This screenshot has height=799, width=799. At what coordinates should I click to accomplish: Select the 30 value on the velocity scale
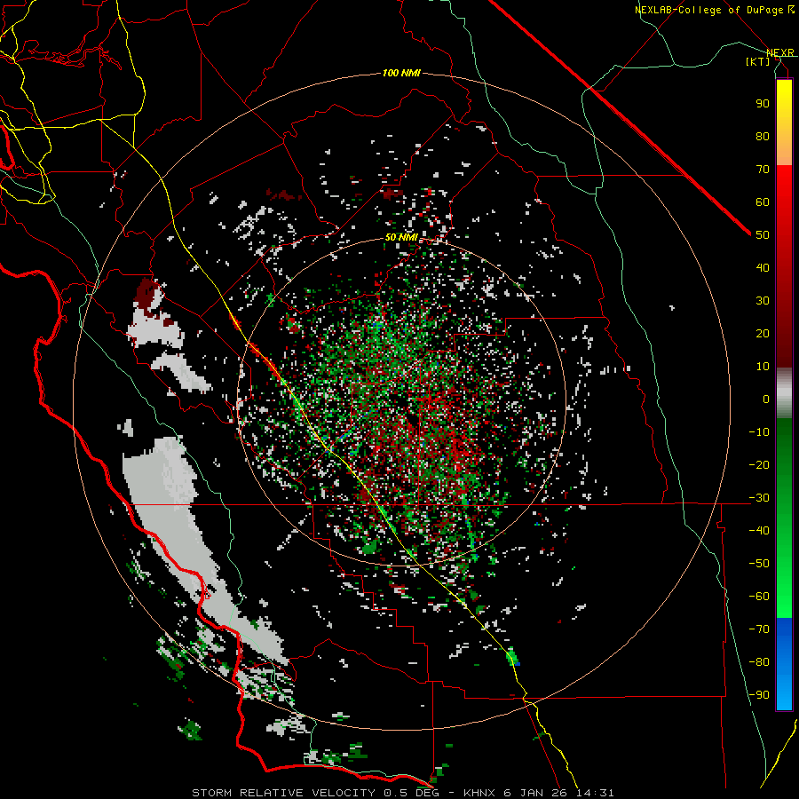(763, 301)
